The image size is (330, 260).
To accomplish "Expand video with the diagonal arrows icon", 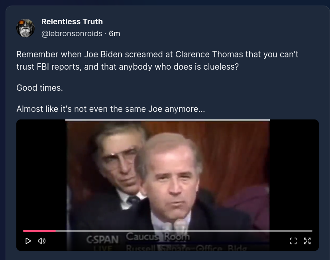I will click(x=307, y=241).
